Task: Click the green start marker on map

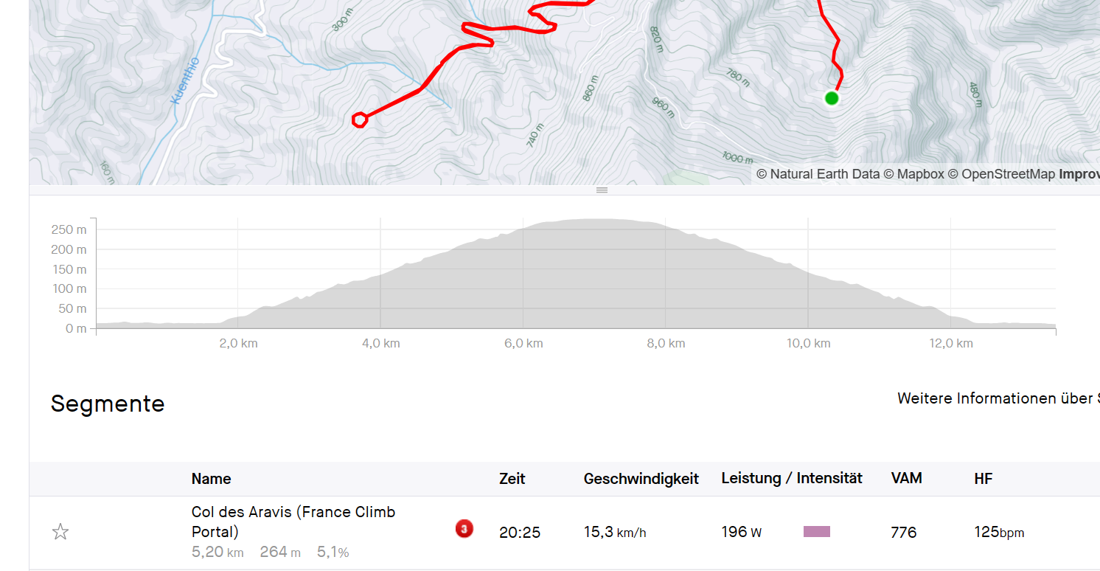Action: (x=832, y=98)
